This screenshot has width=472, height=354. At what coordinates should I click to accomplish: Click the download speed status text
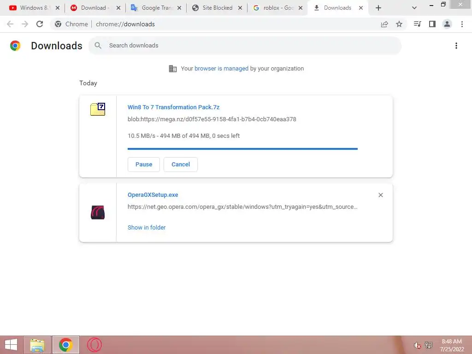click(x=183, y=136)
